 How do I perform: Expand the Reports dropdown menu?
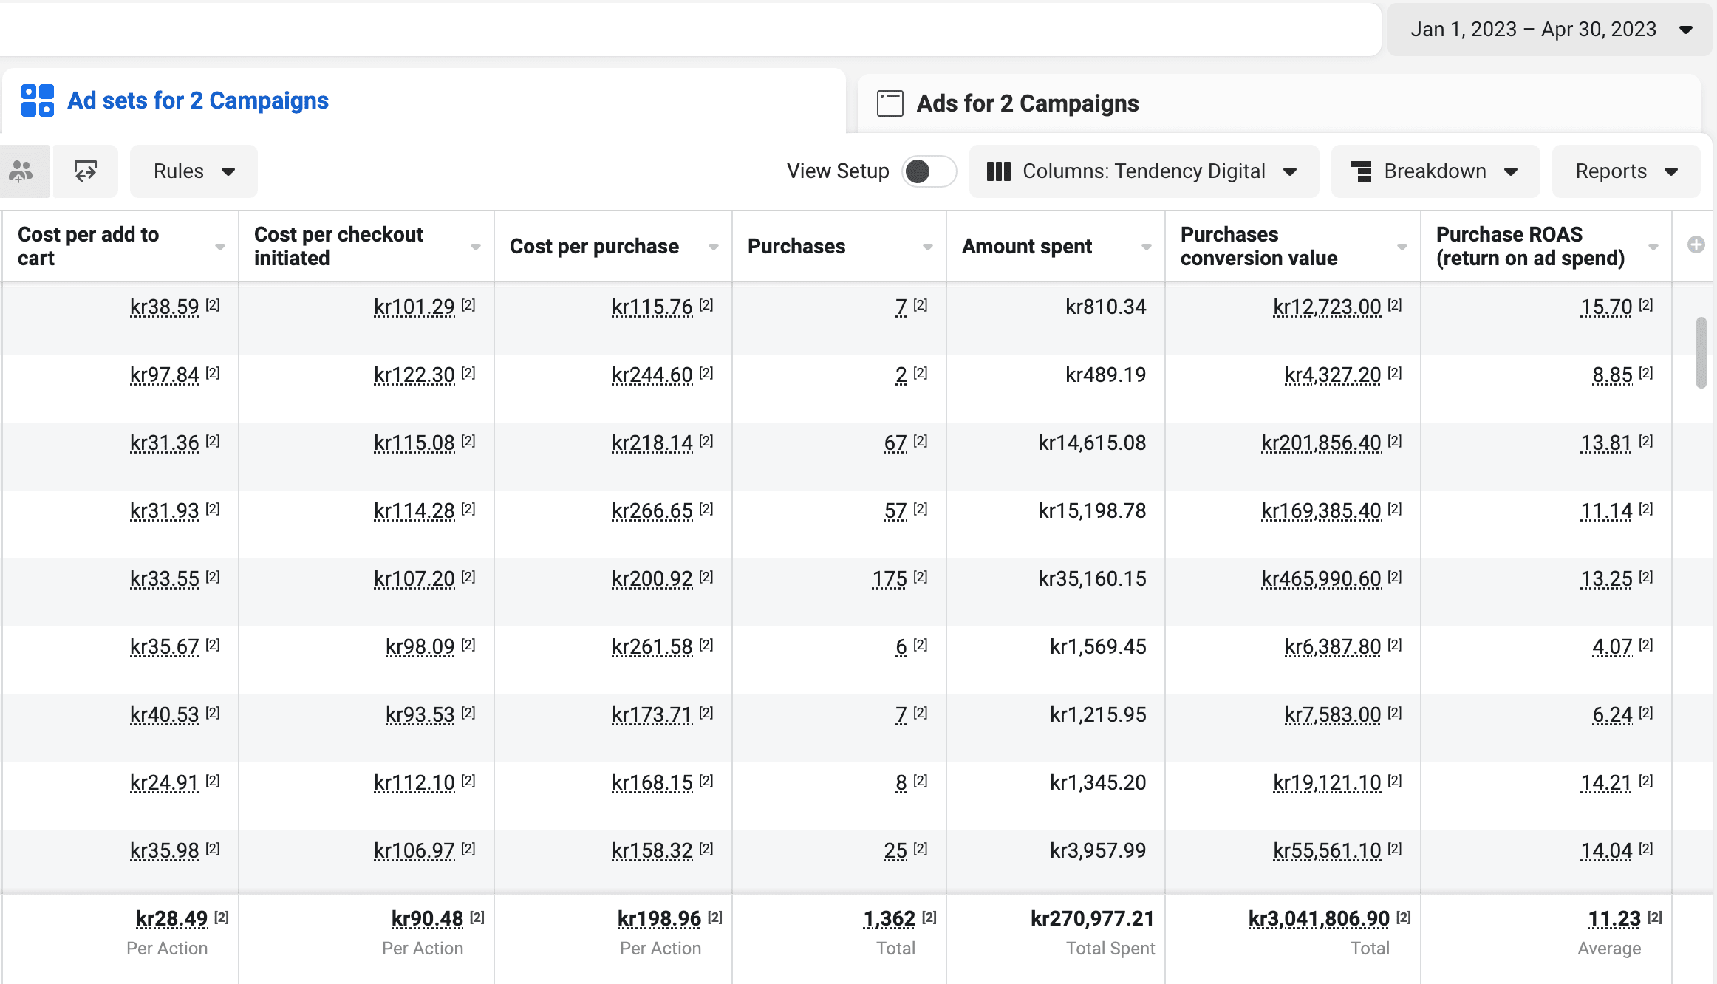tap(1625, 171)
